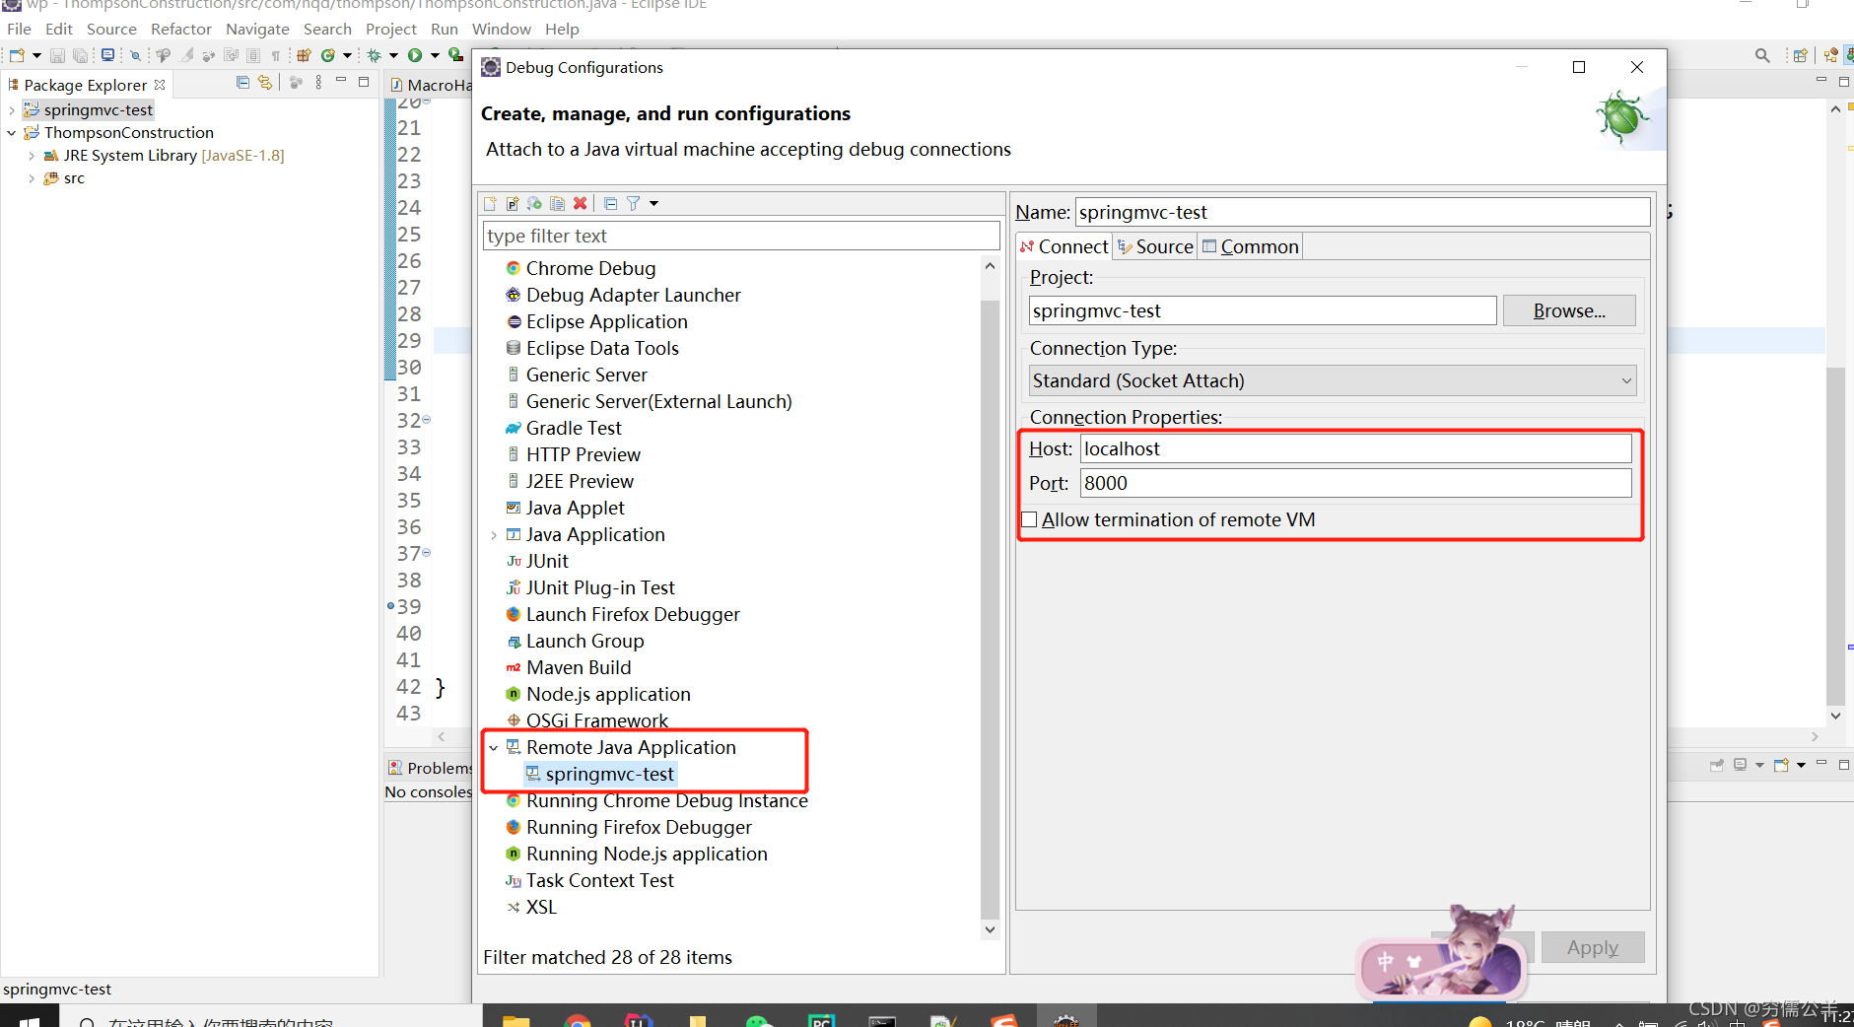Expand the src folder node
This screenshot has width=1854, height=1027.
point(32,178)
